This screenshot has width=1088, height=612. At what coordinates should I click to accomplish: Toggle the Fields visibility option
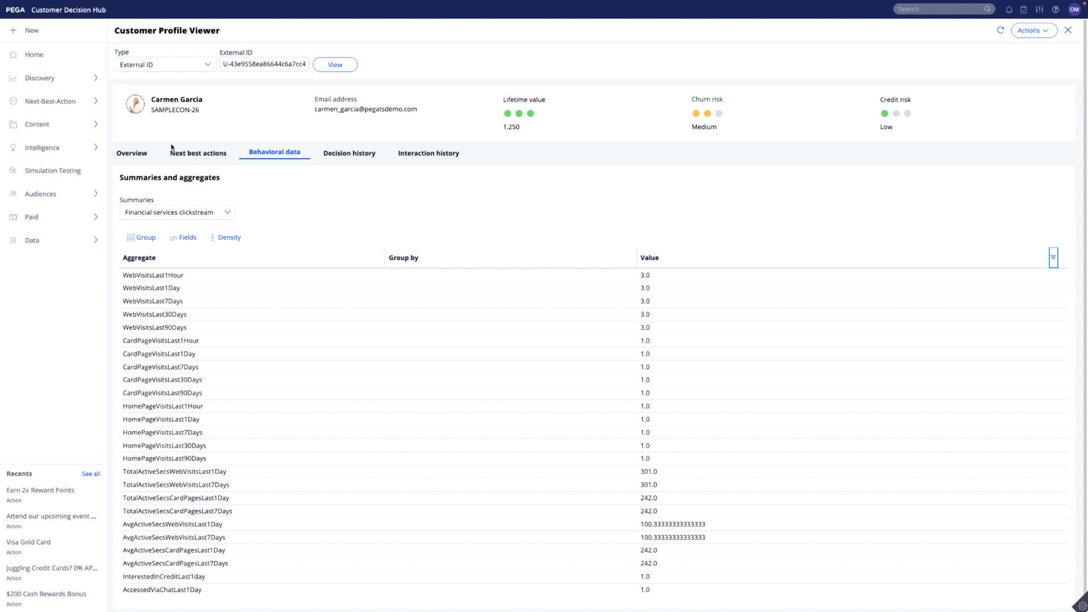tap(183, 237)
